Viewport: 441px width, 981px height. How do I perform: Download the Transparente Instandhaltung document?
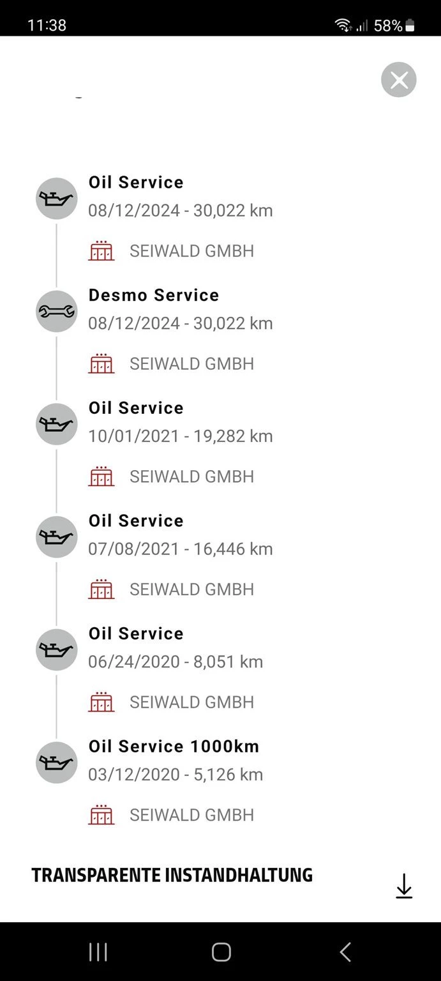[x=404, y=886]
